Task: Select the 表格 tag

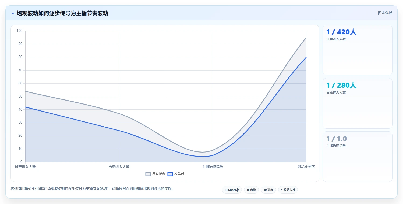Action: click(x=251, y=190)
